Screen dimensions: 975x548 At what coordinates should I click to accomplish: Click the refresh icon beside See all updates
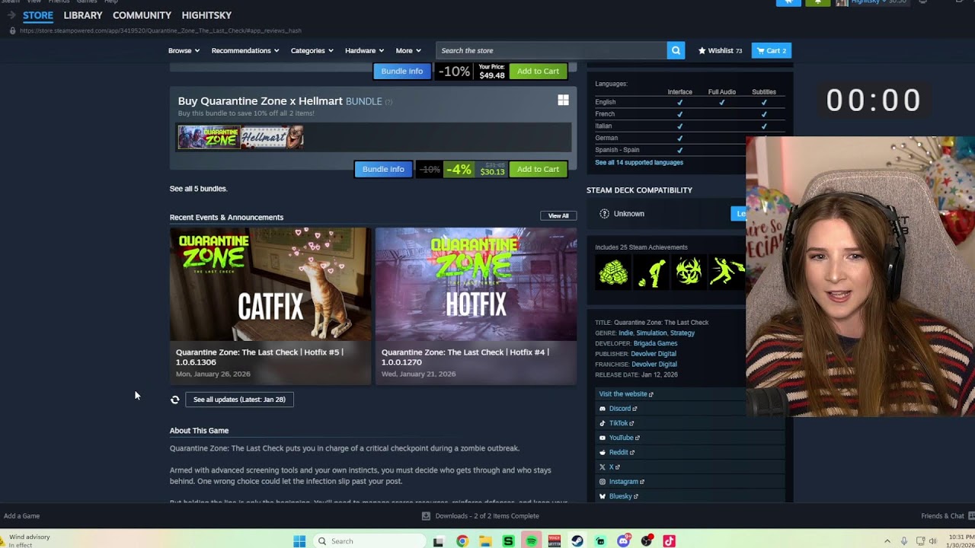pyautogui.click(x=175, y=400)
